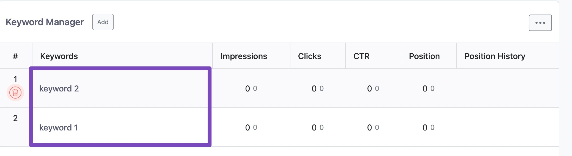Viewport: 572px width, 156px height.
Task: Click the Position column header
Action: coord(424,56)
